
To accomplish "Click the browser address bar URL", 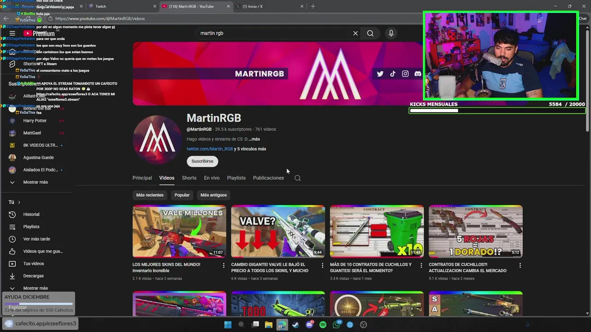I will click(x=100, y=18).
